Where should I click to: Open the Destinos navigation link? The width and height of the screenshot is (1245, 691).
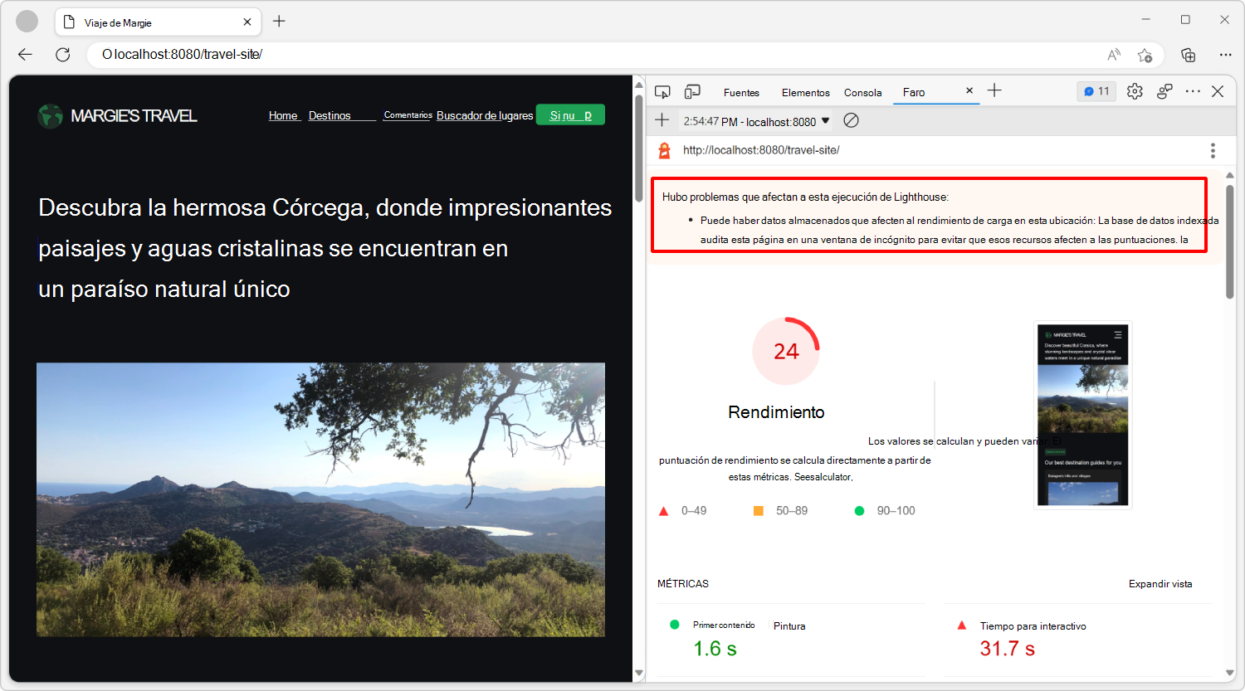328,115
